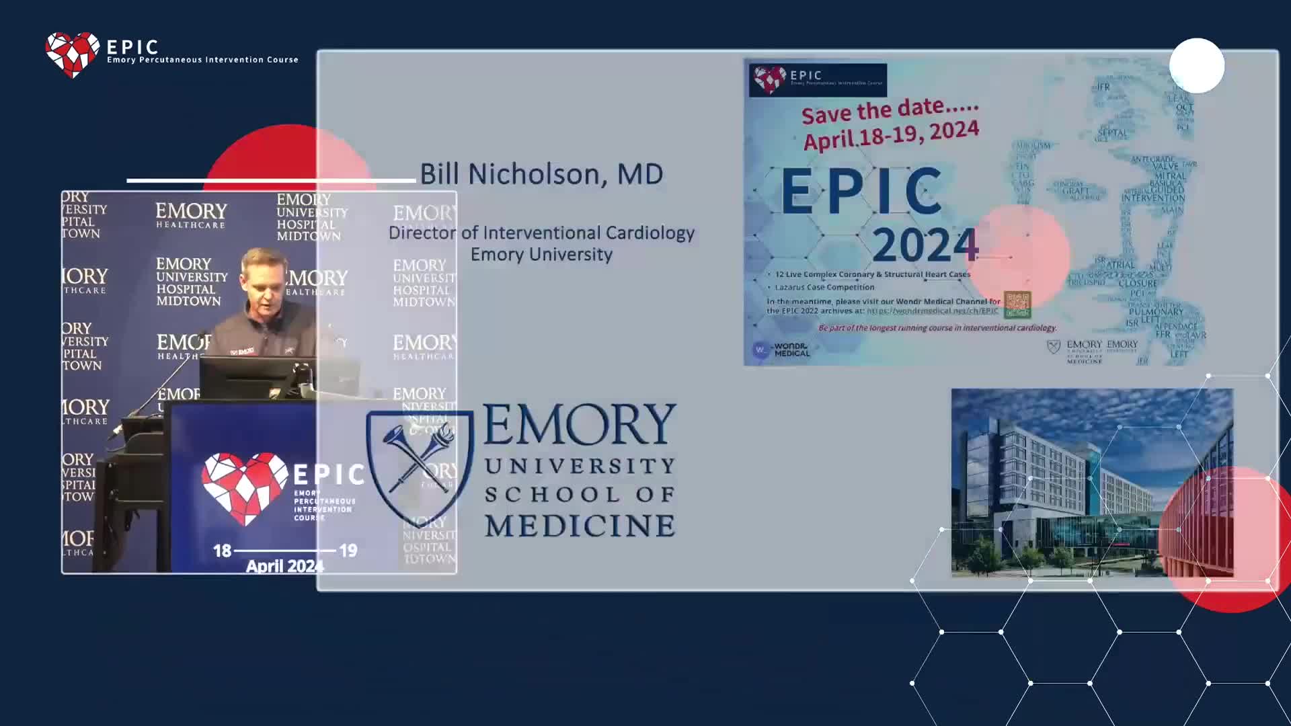This screenshot has width=1291, height=726.
Task: Click the April 2024 date on podium
Action: tap(284, 566)
